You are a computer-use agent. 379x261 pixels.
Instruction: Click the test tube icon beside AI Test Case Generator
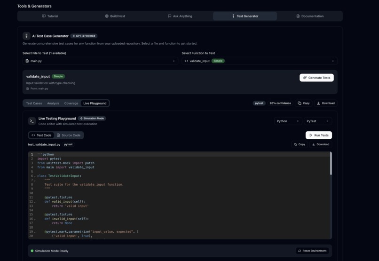point(26,36)
